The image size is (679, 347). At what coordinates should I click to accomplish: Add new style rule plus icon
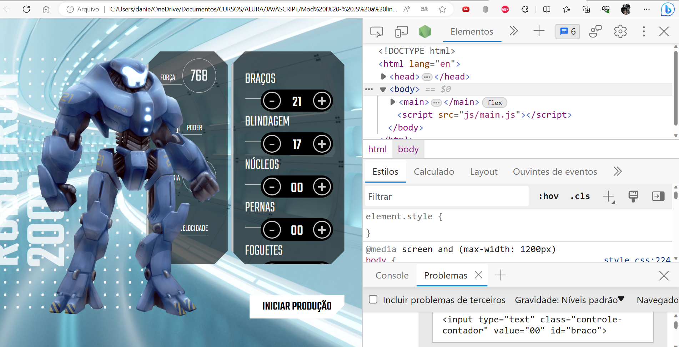609,197
